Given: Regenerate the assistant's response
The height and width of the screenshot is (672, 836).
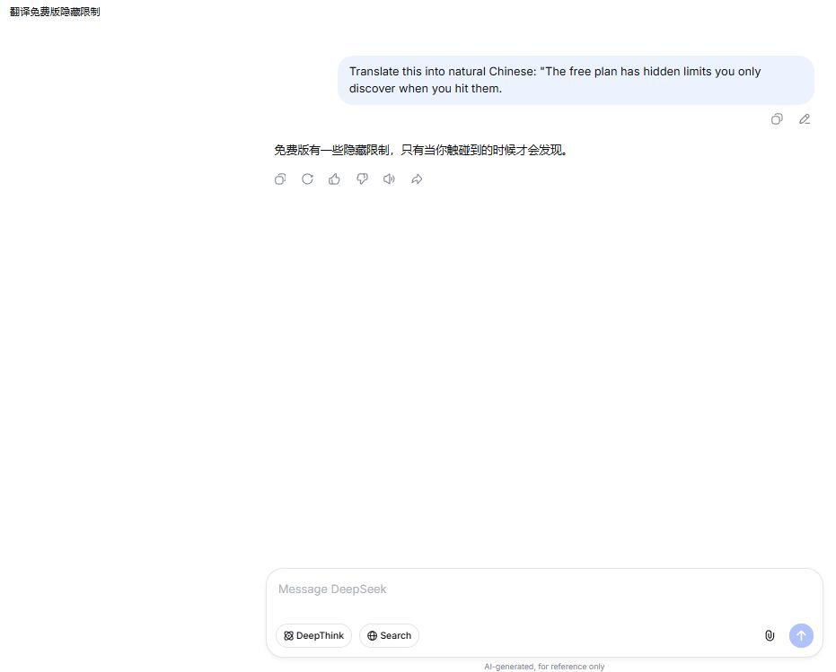Looking at the screenshot, I should click(x=307, y=179).
